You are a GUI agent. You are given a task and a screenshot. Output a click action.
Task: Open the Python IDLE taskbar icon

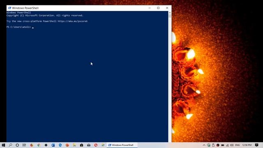[x=103, y=145]
